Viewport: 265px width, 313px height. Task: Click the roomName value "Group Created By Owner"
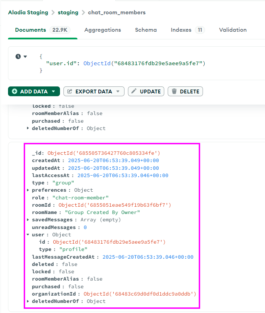[x=103, y=212]
